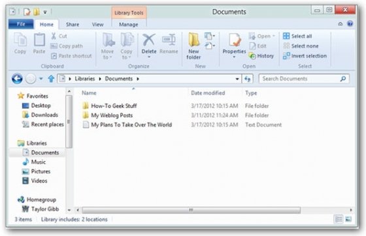Image resolution: width=366 pixels, height=236 pixels.
Task: Open the Help question mark icon
Action: click(x=350, y=23)
